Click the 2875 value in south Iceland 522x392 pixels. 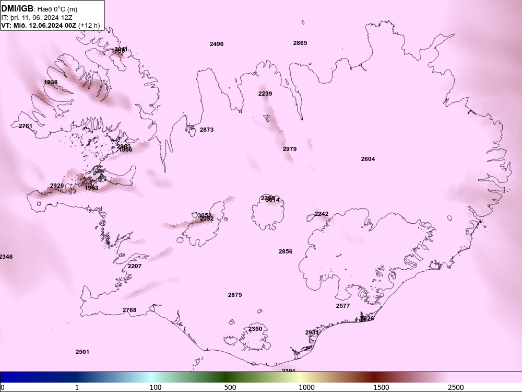[235, 295]
